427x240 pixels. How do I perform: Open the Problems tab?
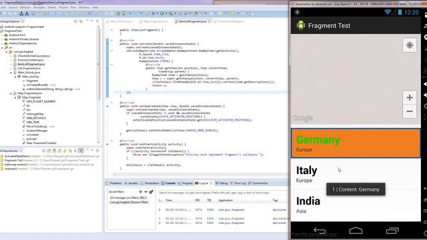(114, 183)
